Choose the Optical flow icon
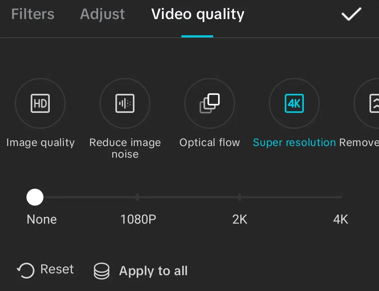 tap(210, 103)
